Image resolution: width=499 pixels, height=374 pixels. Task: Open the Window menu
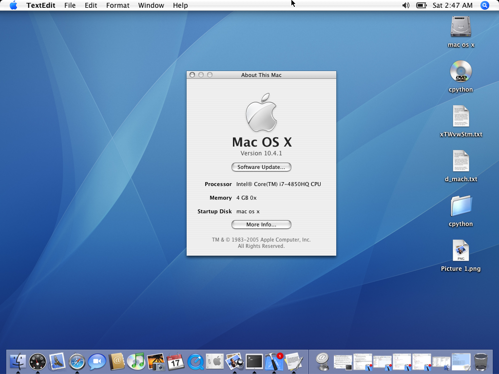(x=151, y=5)
